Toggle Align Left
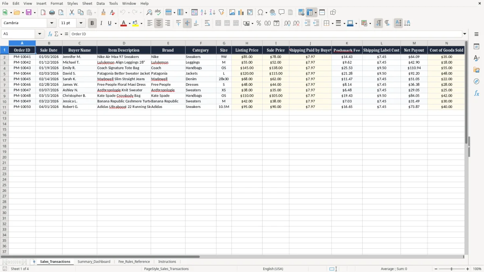The image size is (484, 272). click(150, 23)
